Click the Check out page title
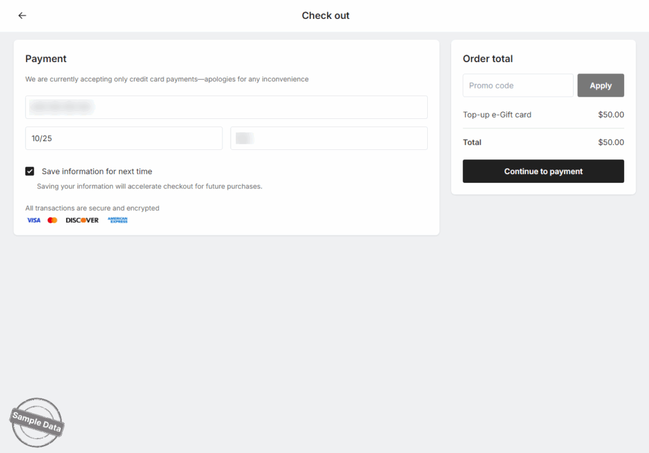This screenshot has width=649, height=453. point(325,16)
